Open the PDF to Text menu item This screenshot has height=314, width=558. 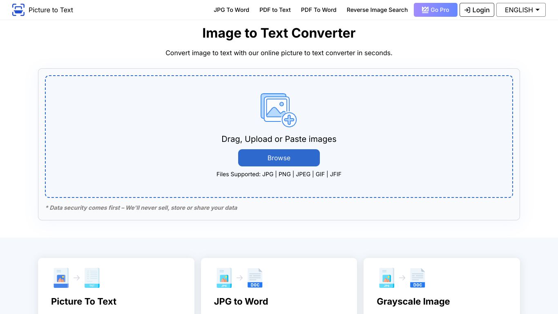click(x=275, y=10)
